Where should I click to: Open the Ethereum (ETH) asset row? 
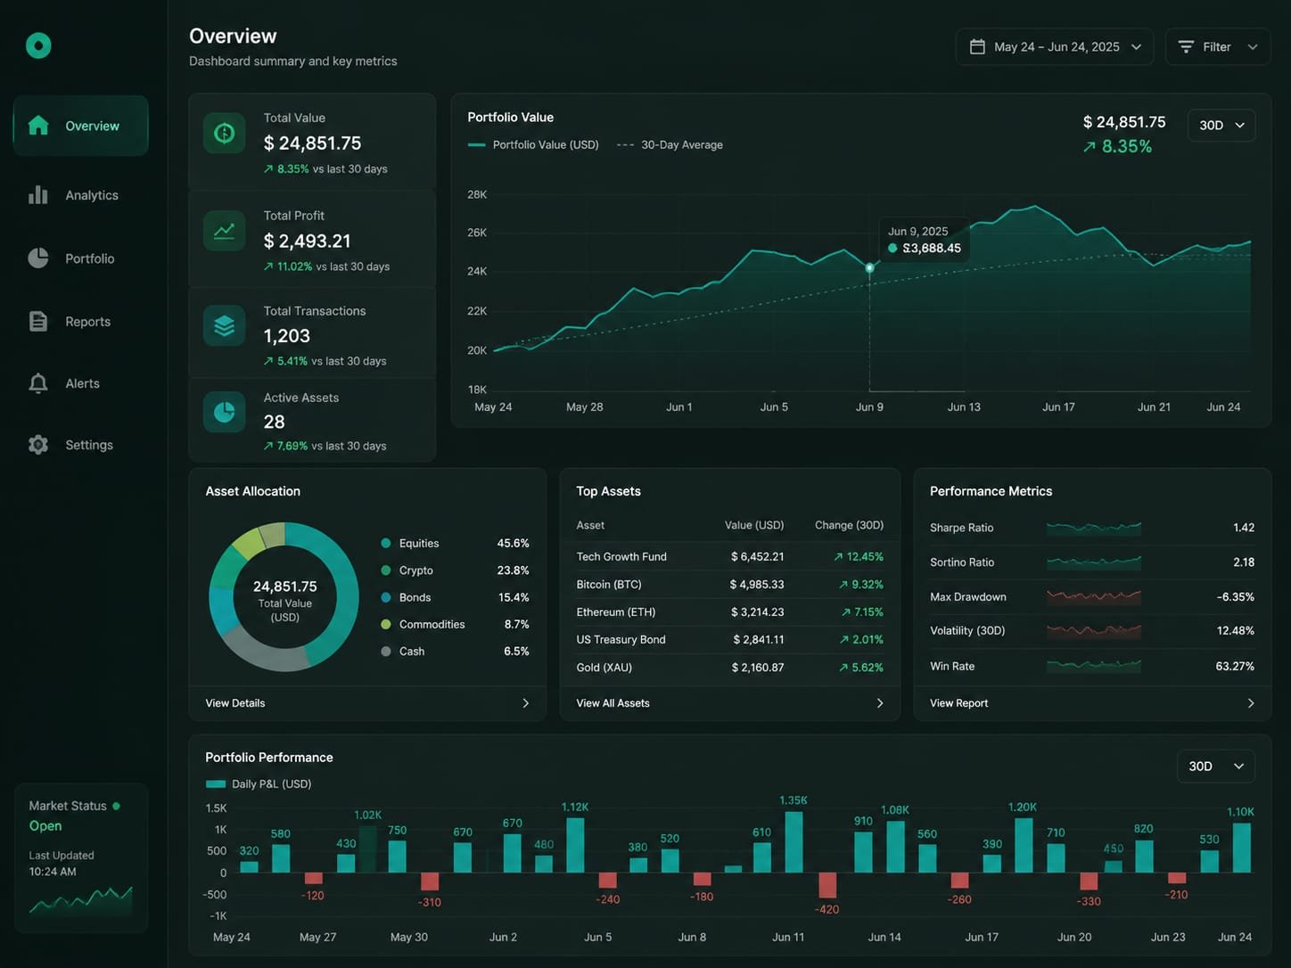729,612
